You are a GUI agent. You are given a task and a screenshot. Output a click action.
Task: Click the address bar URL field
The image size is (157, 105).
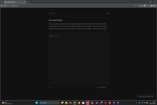[70, 6]
